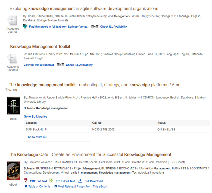Image resolution: width=212 pixels, height=193 pixels.
Task: Expand Show More (3) locations
Action: [37, 137]
